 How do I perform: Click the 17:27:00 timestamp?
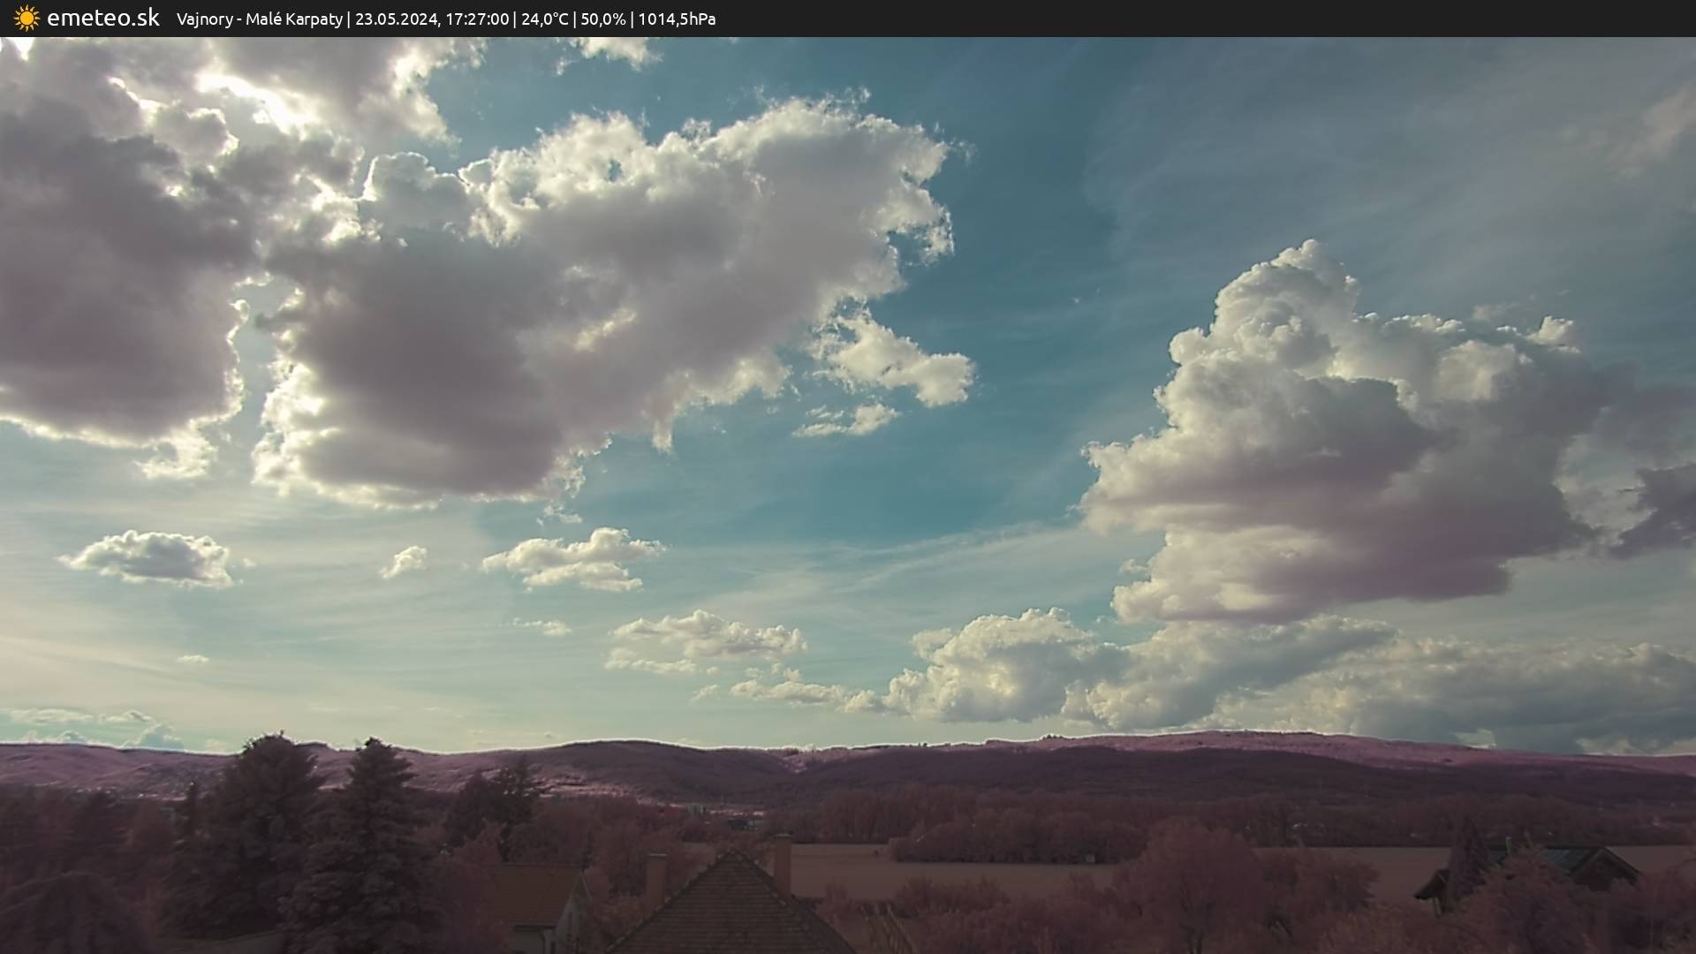(477, 19)
